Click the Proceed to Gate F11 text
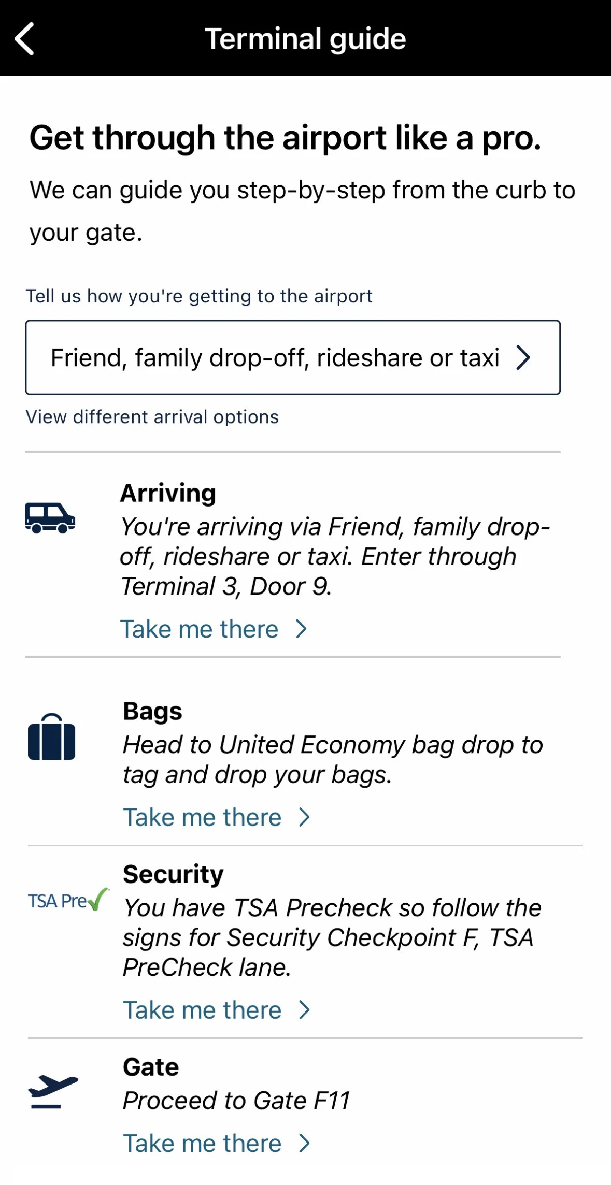 pos(237,1101)
